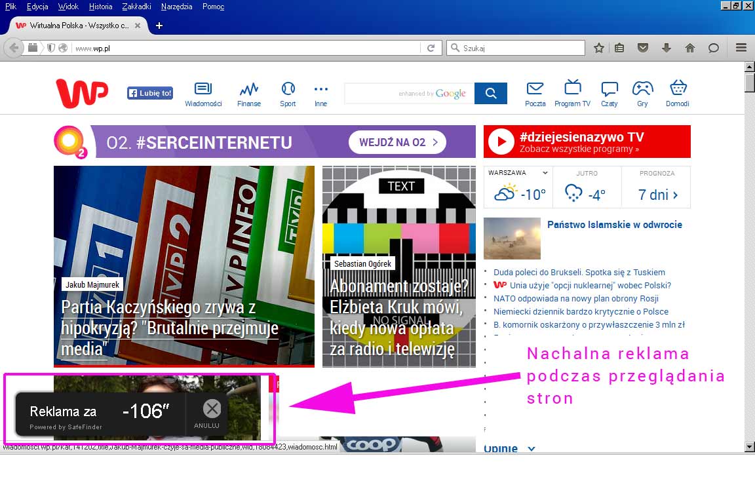This screenshot has height=479, width=755.
Task: Open the Sport section icon
Action: (x=288, y=94)
